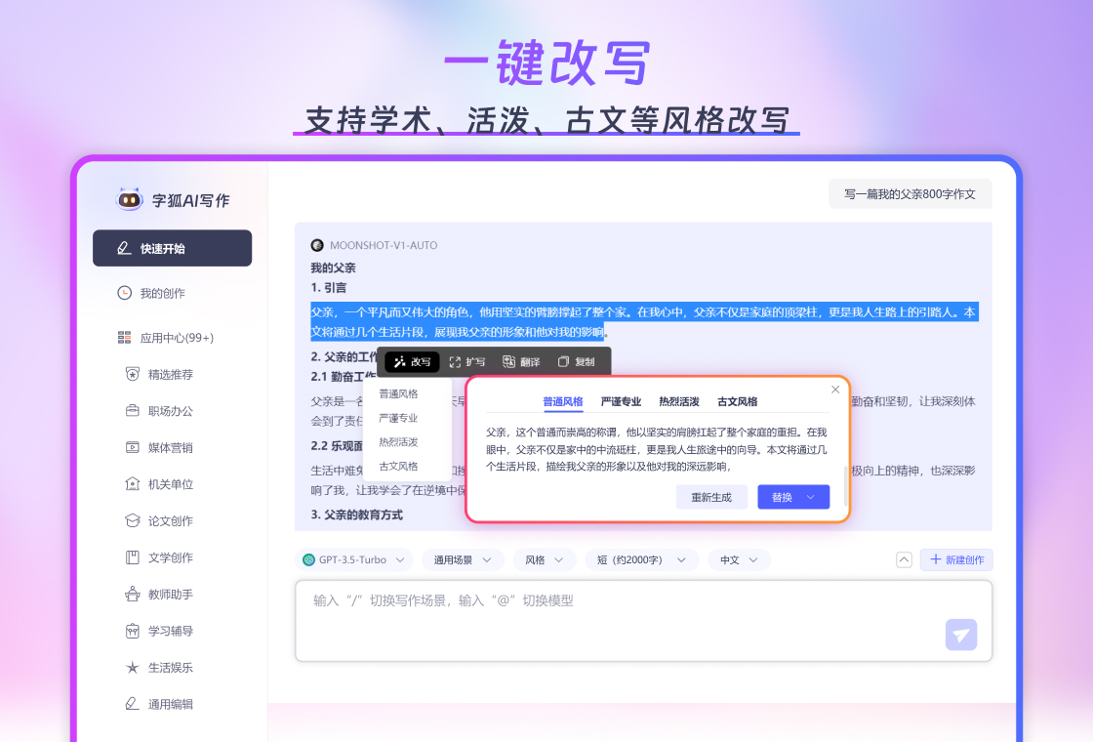This screenshot has width=1093, height=742.
Task: Switch to 严谨专业 tab in popup
Action: 621,401
